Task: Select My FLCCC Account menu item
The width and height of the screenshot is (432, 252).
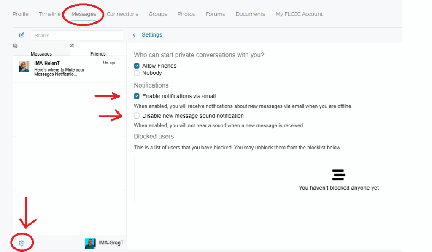Action: [299, 14]
